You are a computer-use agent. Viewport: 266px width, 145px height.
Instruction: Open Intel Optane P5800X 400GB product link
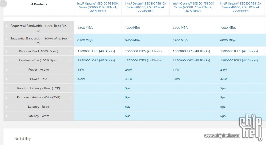tap(193, 7)
